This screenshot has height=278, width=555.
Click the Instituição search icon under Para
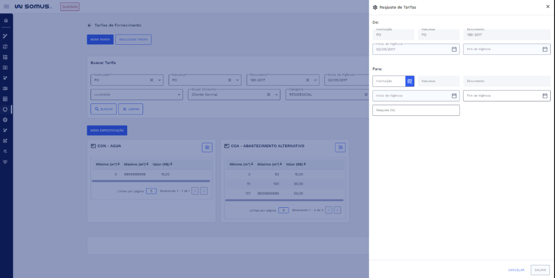click(410, 81)
